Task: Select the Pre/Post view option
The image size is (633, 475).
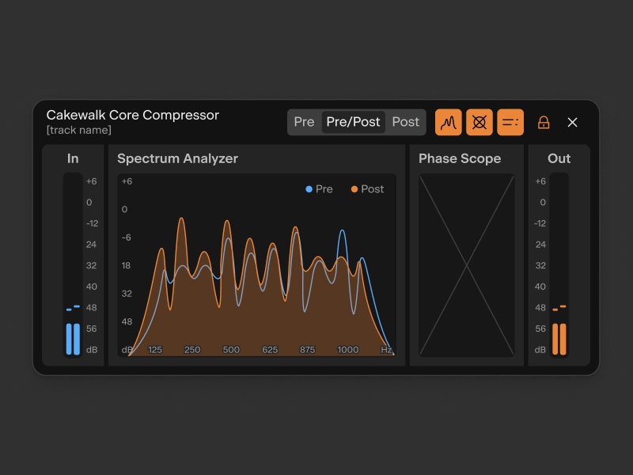Action: pos(353,122)
